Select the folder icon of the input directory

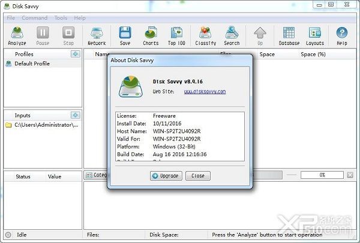coord(8,125)
